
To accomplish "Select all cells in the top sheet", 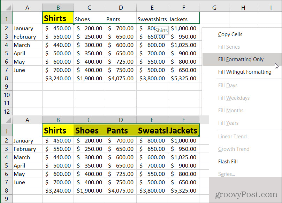I will tap(7, 8).
